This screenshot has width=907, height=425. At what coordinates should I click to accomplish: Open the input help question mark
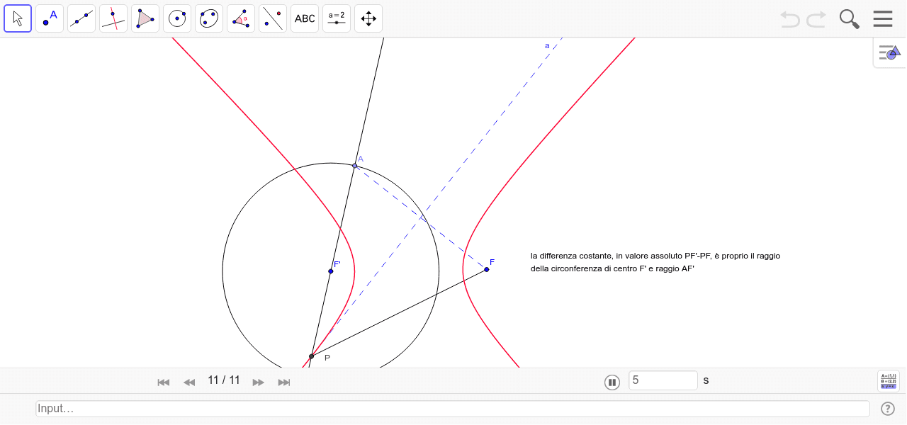coord(888,409)
